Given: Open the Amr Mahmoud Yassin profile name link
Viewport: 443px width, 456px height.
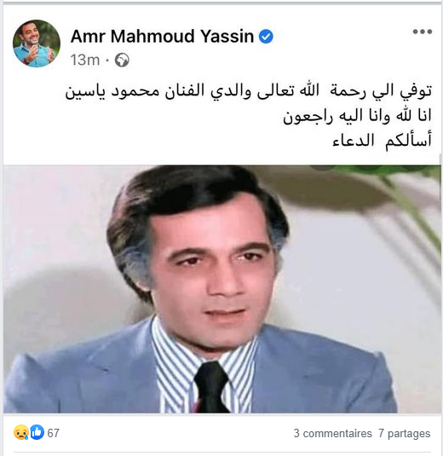Looking at the screenshot, I should (162, 37).
